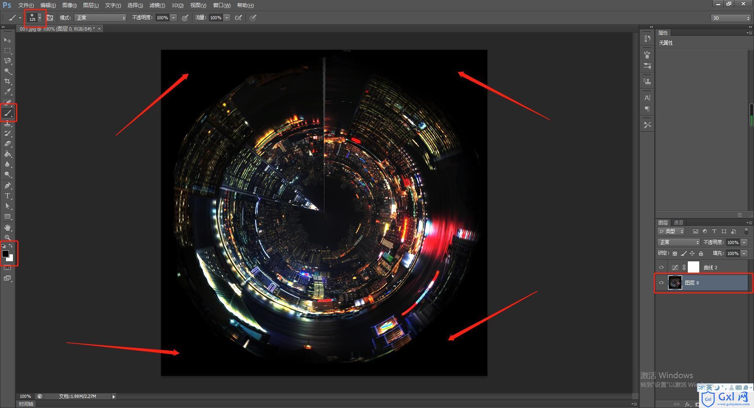Select the Magic Wand tool
The height and width of the screenshot is (408, 754).
pos(7,71)
